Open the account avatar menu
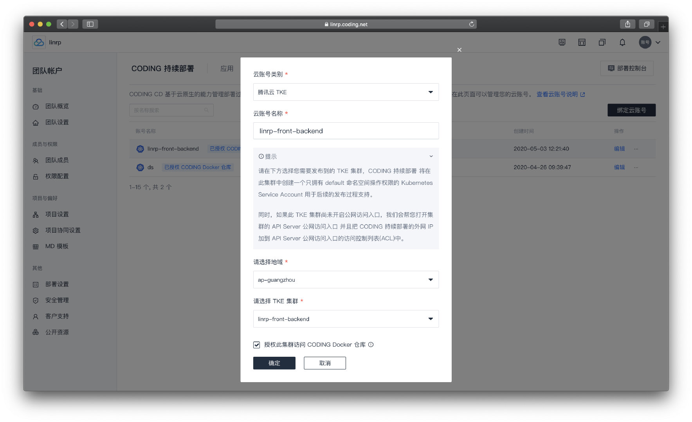Viewport: 692px width, 422px height. pos(649,42)
